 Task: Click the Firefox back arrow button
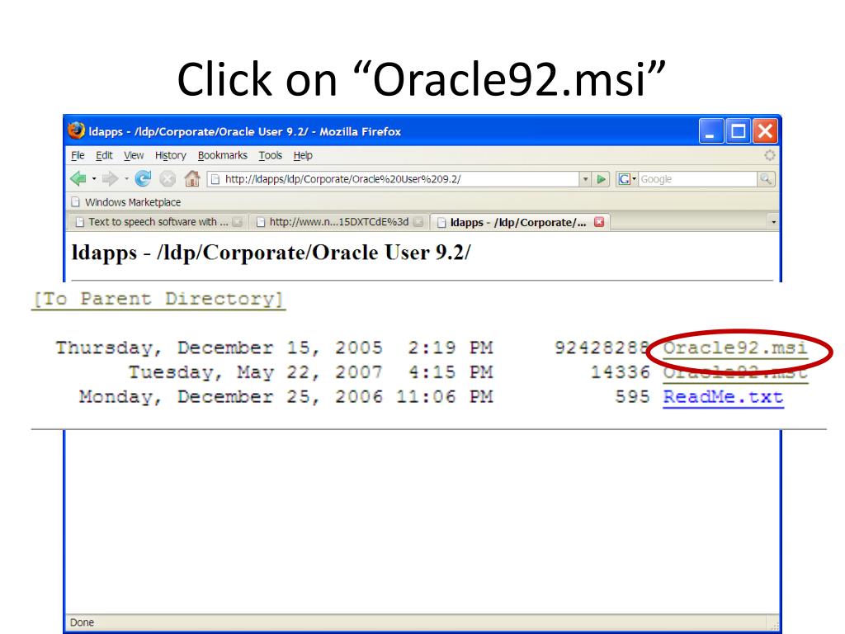pyautogui.click(x=78, y=178)
